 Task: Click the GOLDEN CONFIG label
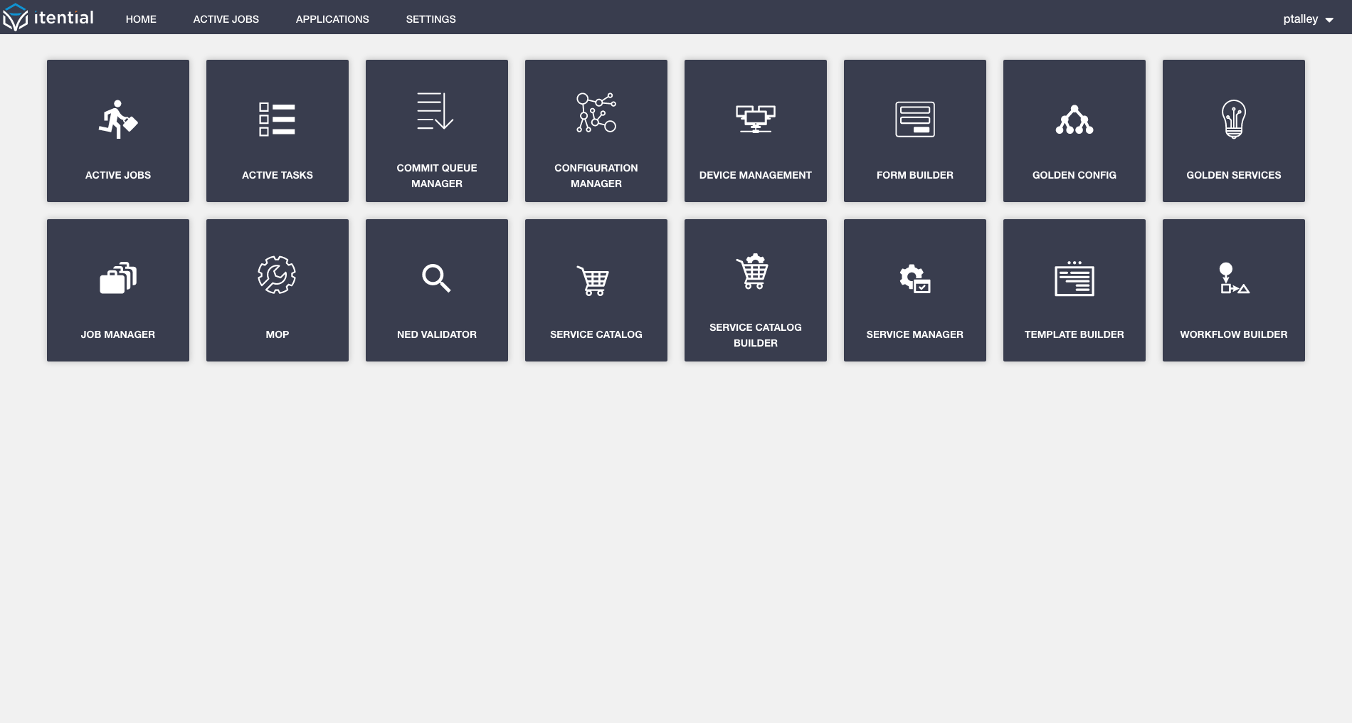pos(1074,175)
